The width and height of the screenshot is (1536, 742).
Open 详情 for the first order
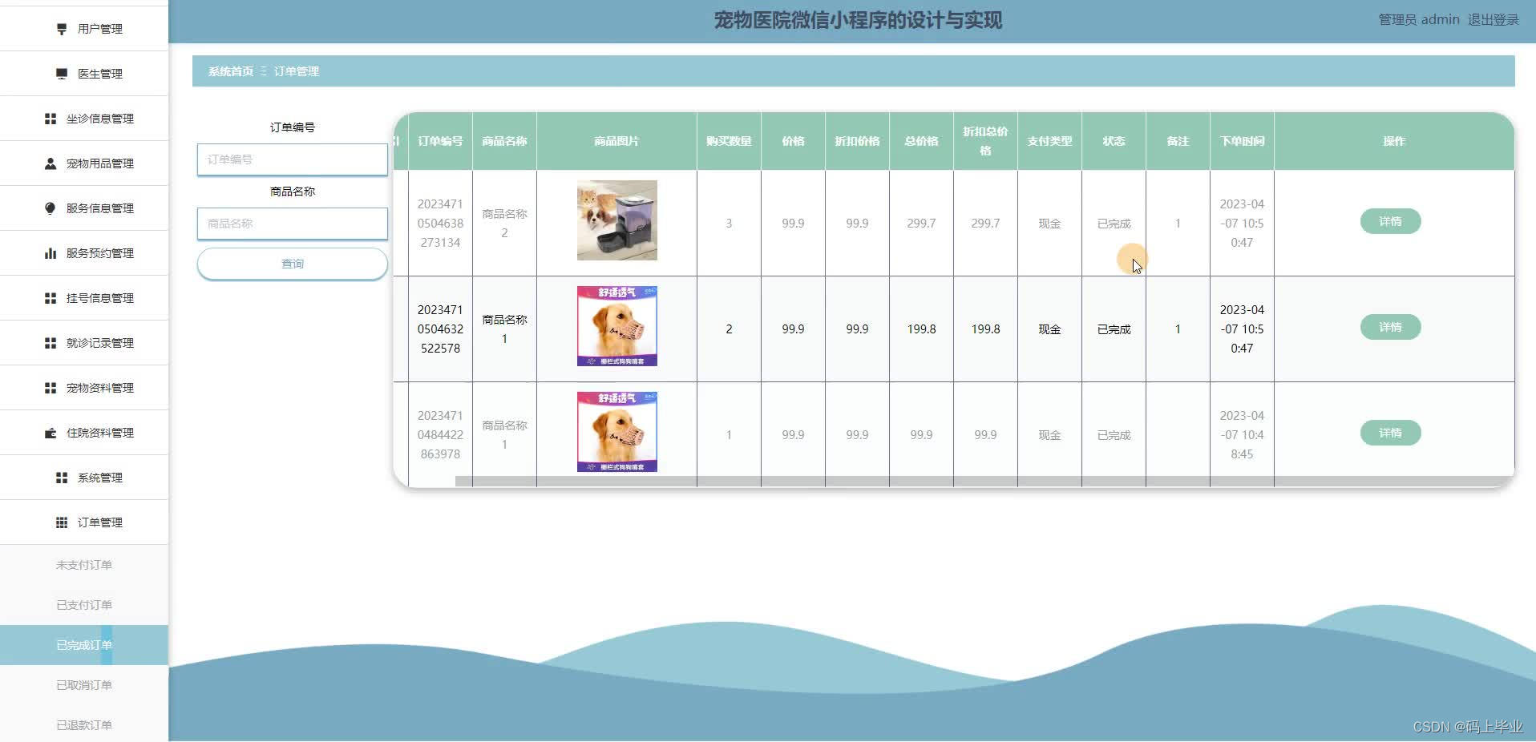pos(1390,221)
